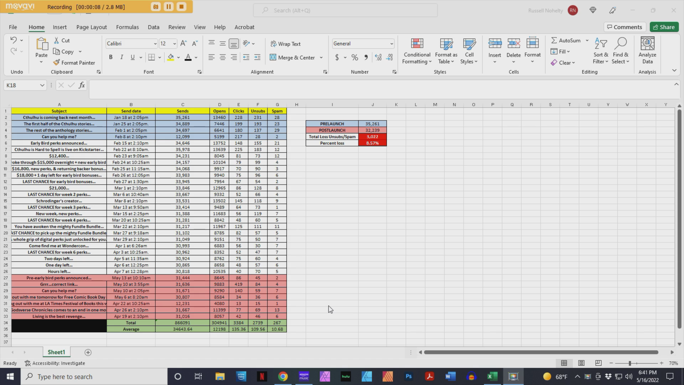Open the Comments pane button

click(x=625, y=27)
